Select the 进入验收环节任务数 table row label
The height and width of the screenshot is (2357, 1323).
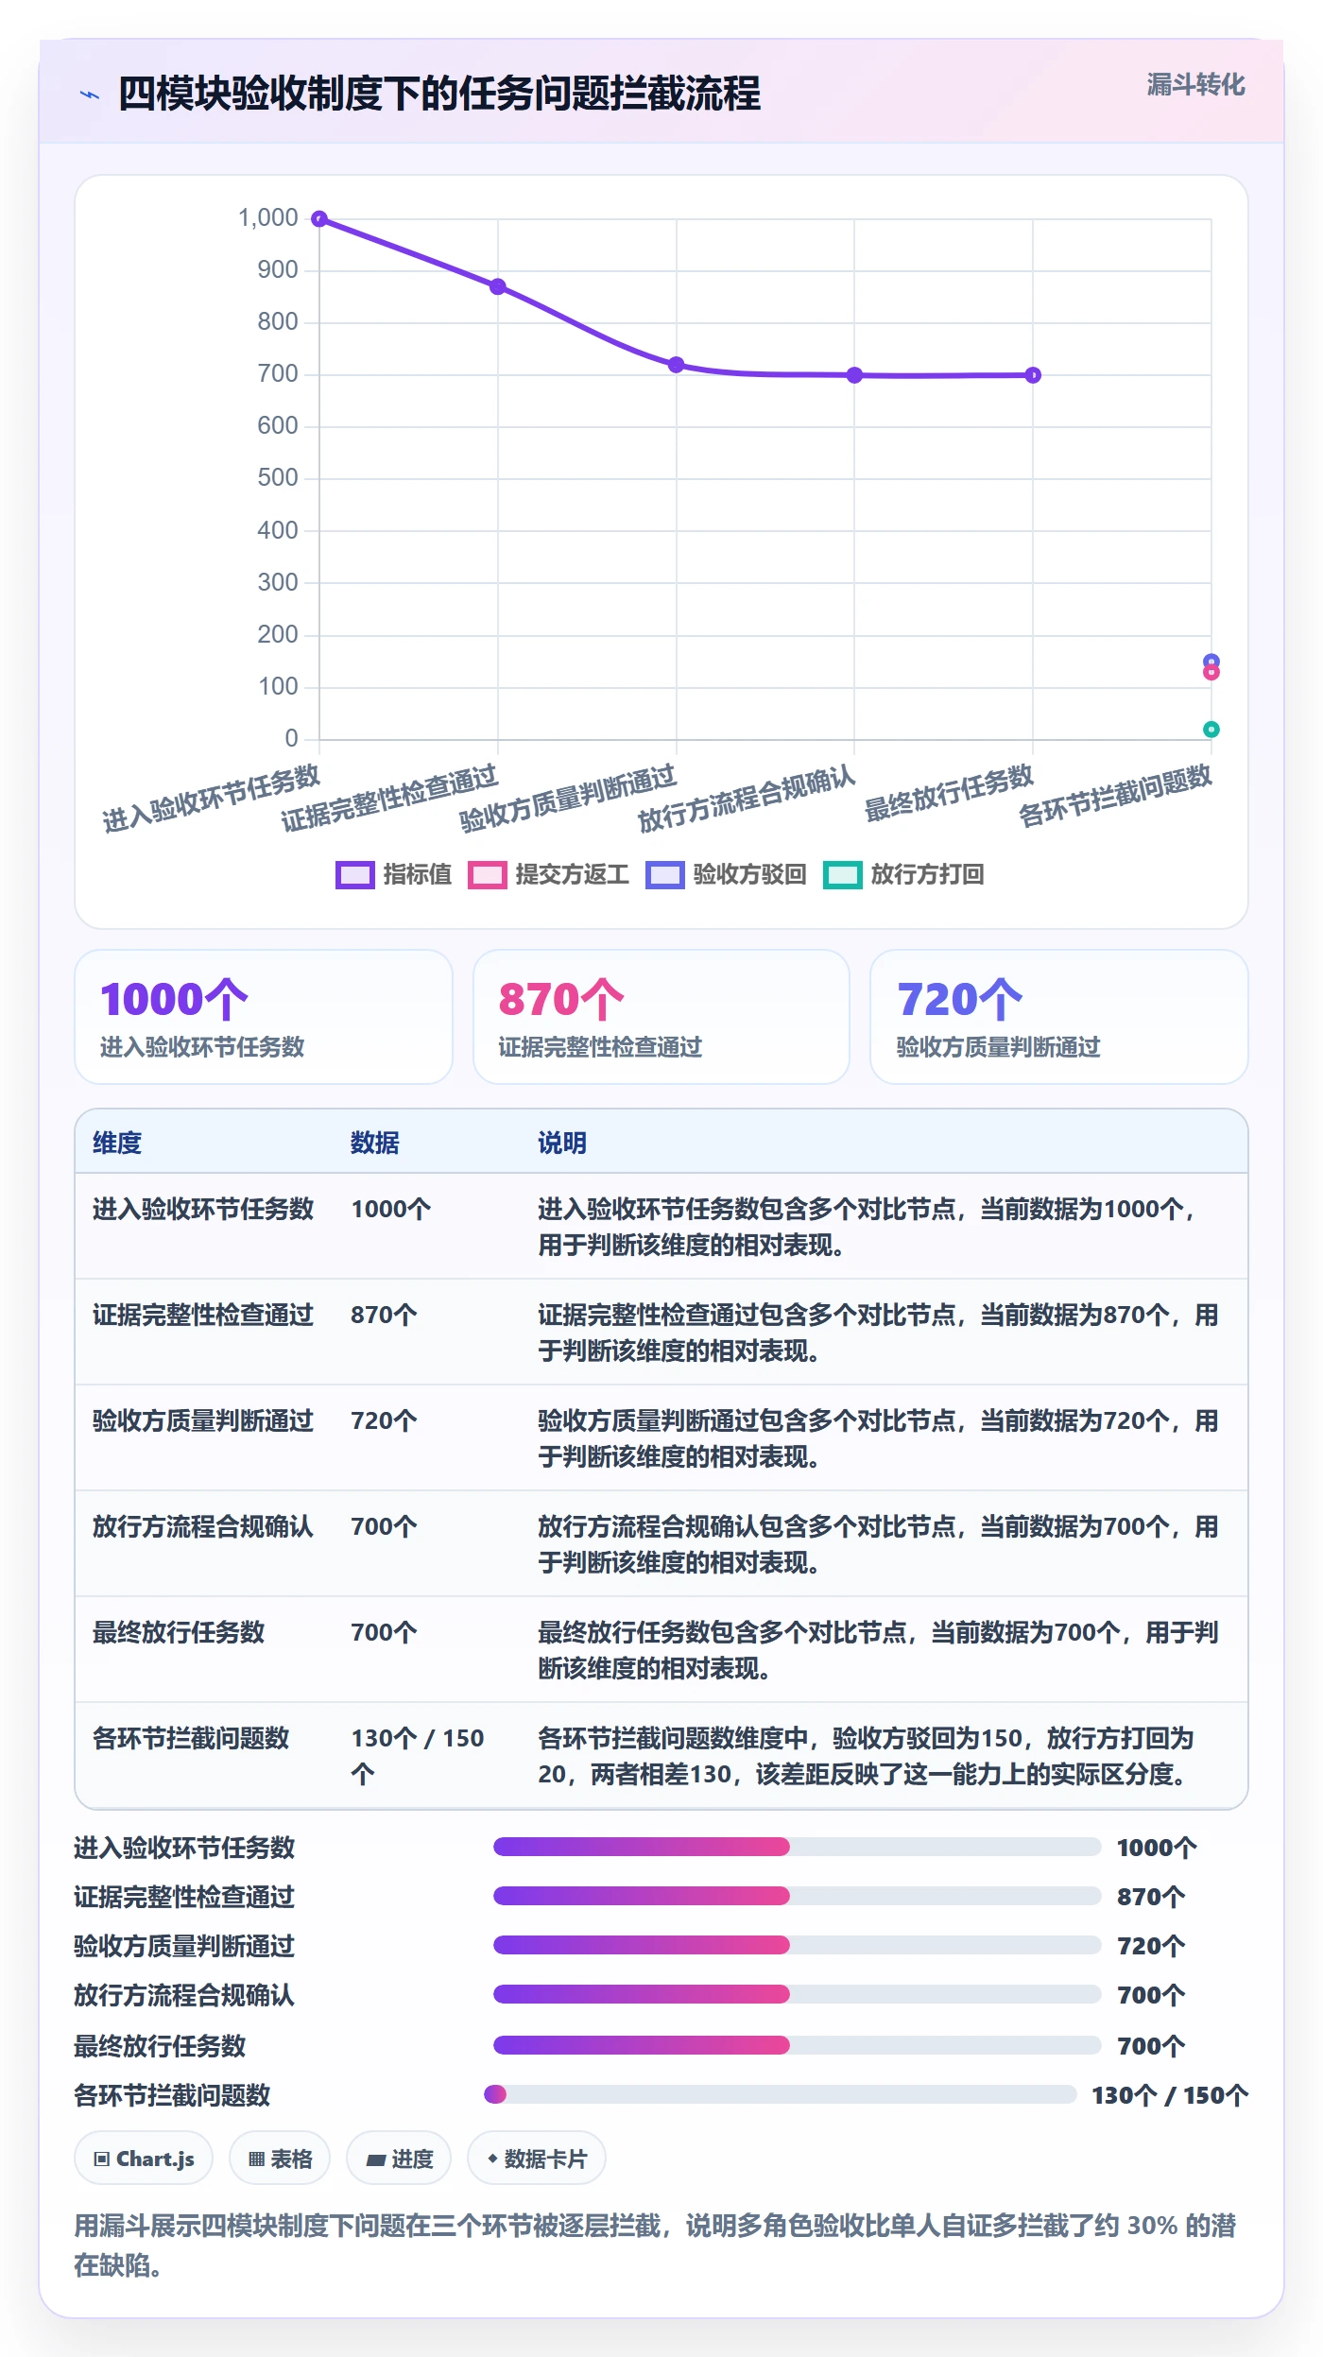tap(203, 1209)
